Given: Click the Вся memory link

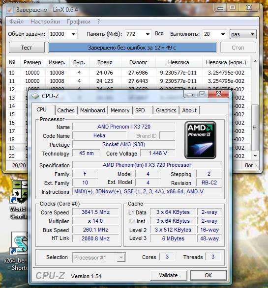Looking at the screenshot, I should 159,34.
